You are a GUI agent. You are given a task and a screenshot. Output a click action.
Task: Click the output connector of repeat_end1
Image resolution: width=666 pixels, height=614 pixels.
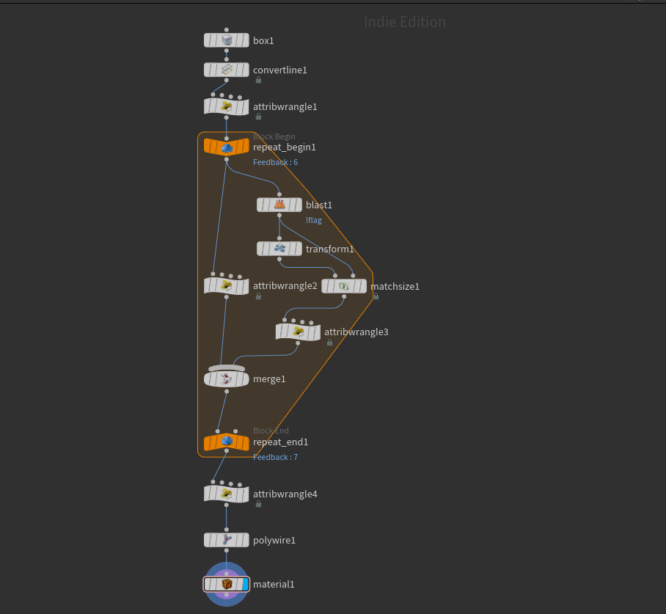point(227,451)
